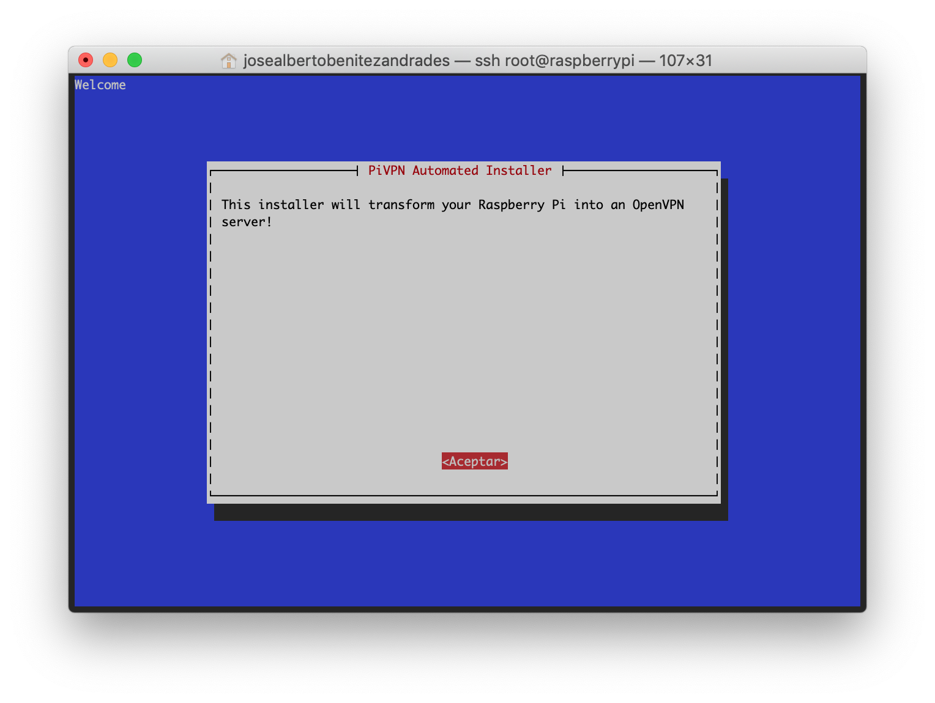This screenshot has width=935, height=703.
Task: Click the home folder icon in title bar
Action: coord(228,61)
